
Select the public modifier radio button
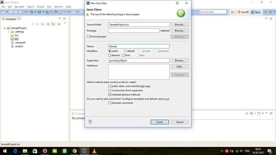tap(110, 51)
